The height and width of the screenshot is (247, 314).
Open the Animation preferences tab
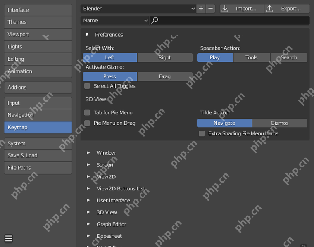click(x=38, y=71)
